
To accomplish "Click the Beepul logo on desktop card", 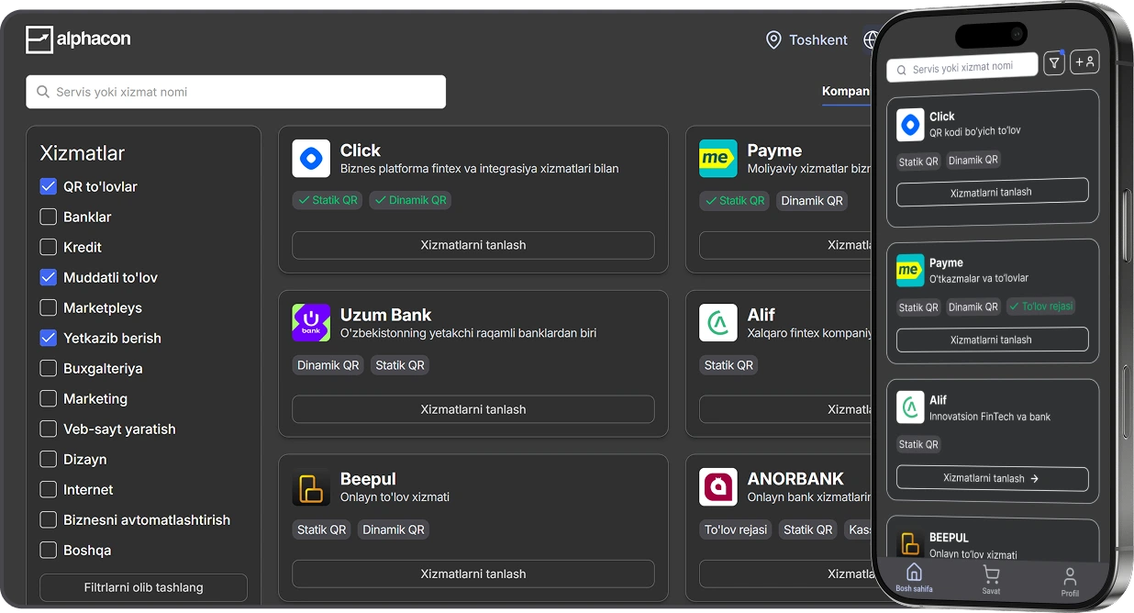I will coord(311,487).
